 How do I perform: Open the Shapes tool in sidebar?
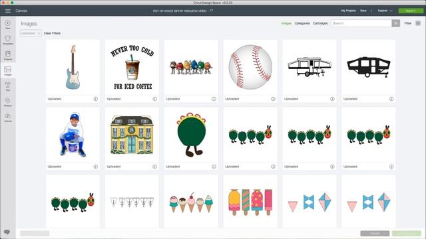click(x=7, y=102)
